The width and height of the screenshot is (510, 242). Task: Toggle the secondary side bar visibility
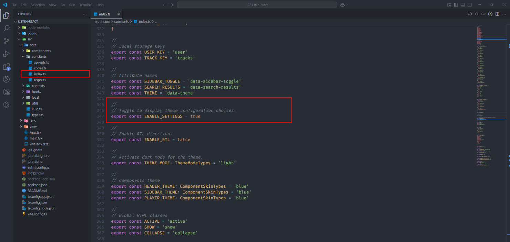tap(469, 5)
